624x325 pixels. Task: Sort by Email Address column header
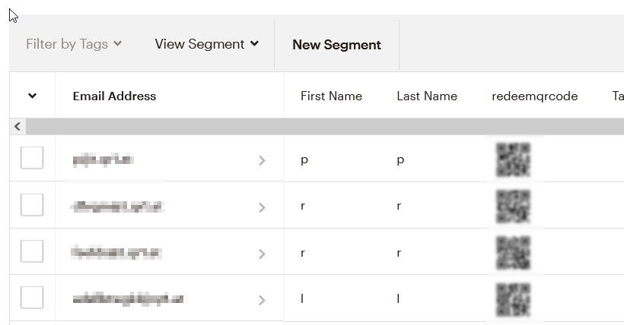(115, 96)
